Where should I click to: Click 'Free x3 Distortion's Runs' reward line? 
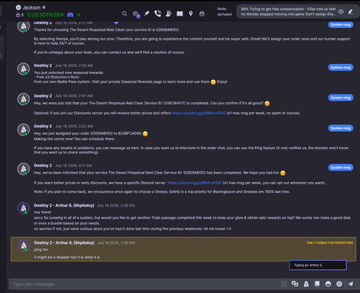tap(56, 77)
